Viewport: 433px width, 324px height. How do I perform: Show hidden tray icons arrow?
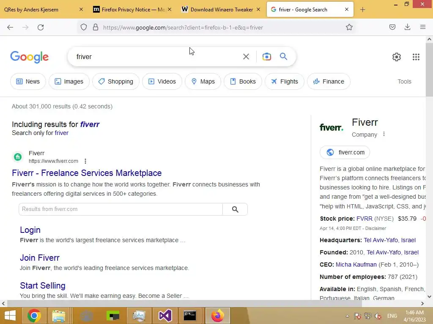pyautogui.click(x=348, y=316)
